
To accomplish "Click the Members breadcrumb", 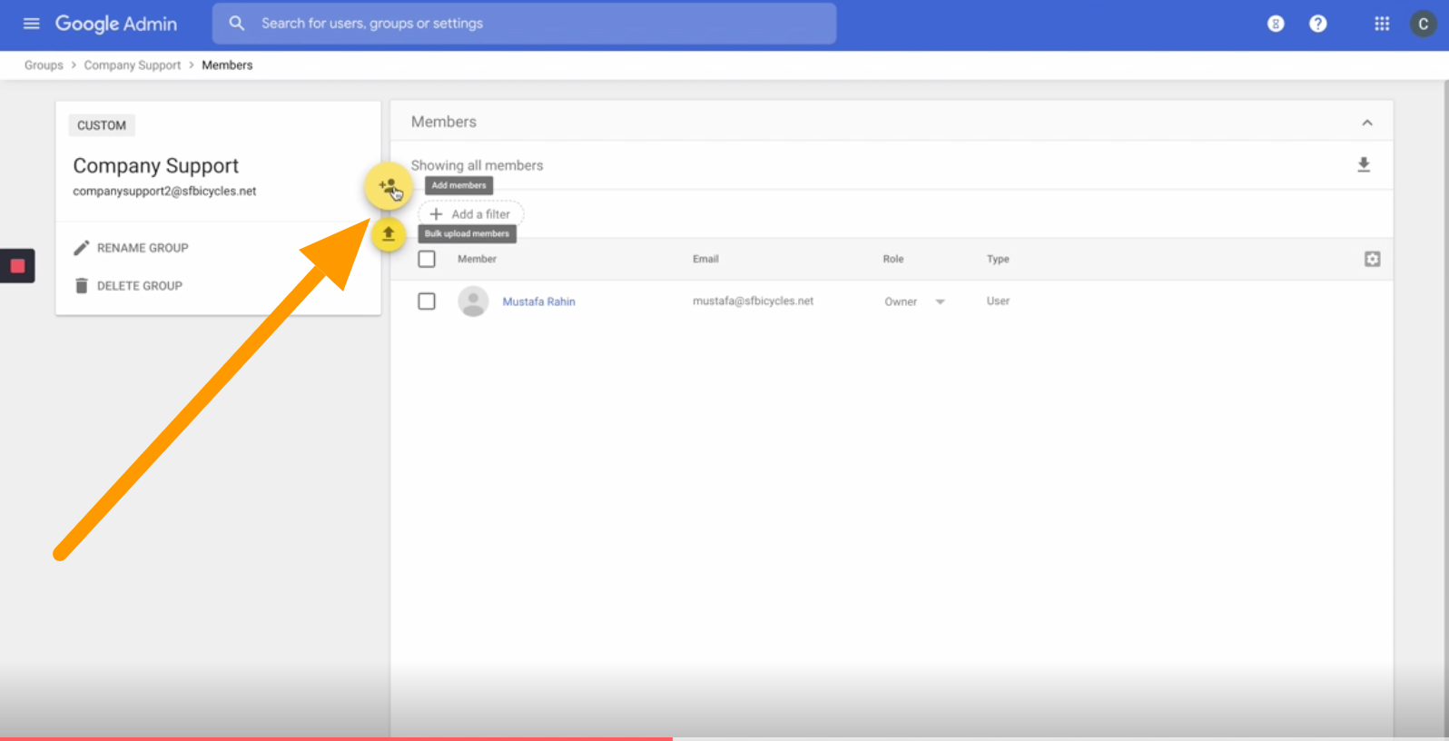I will [x=227, y=65].
